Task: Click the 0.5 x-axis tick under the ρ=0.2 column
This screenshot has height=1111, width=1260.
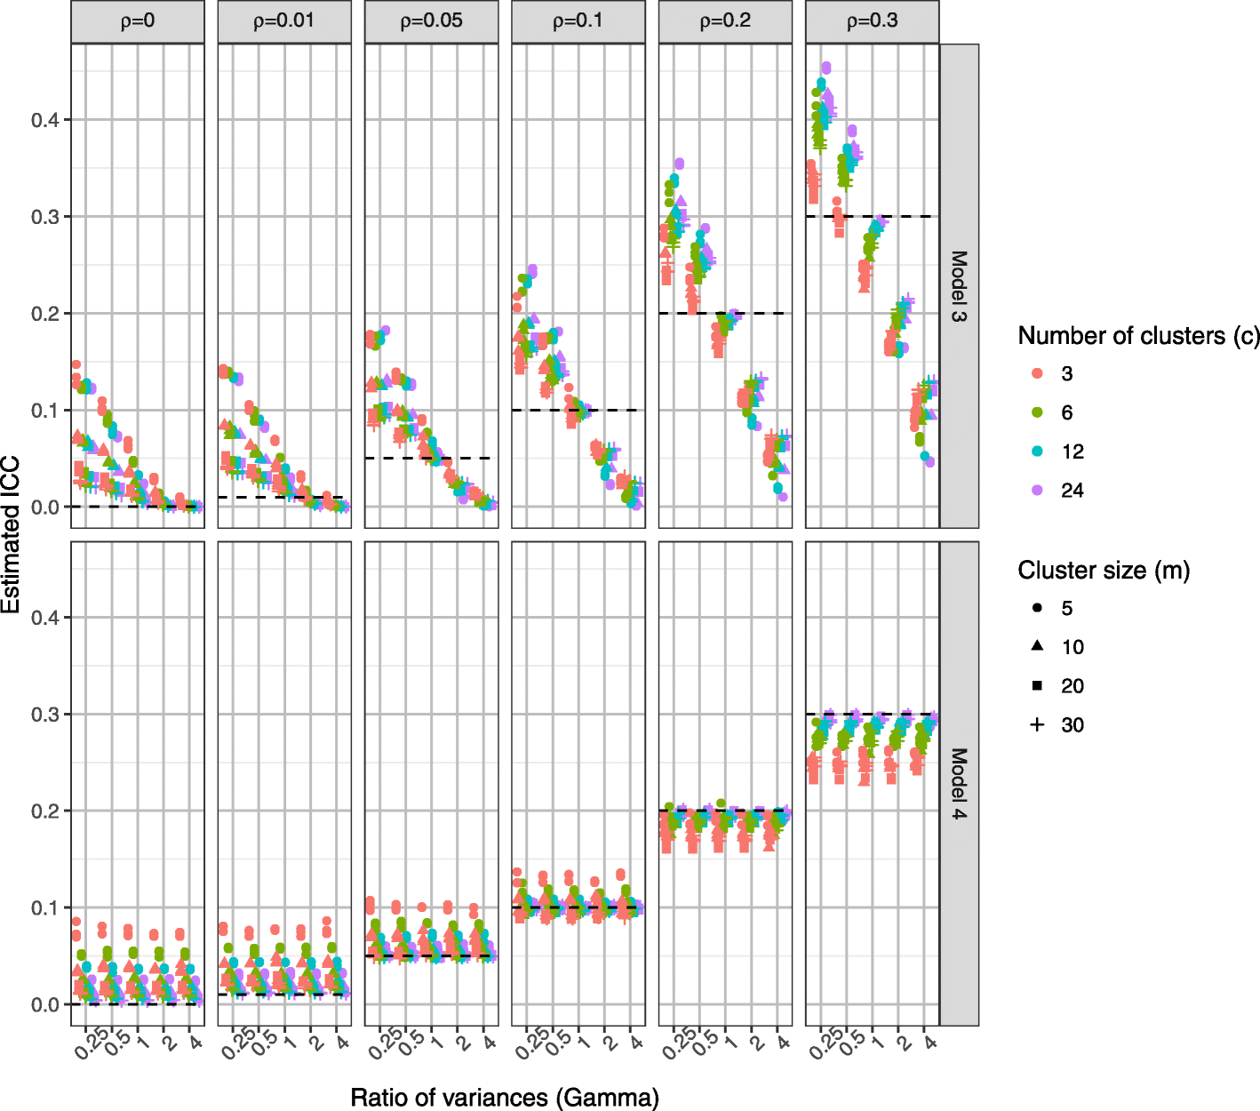Action: point(706,1043)
